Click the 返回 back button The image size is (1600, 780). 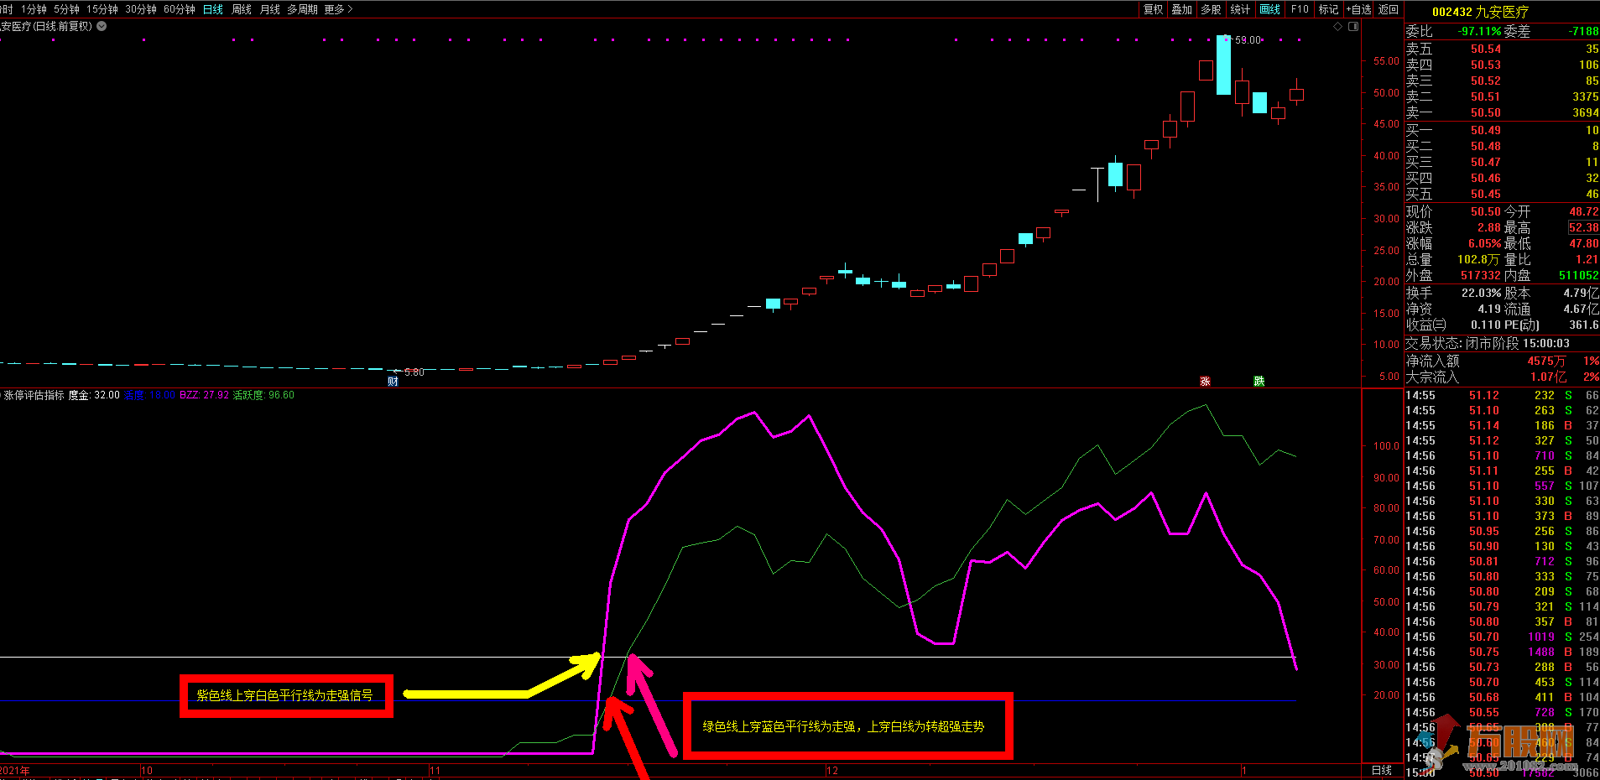1389,9
